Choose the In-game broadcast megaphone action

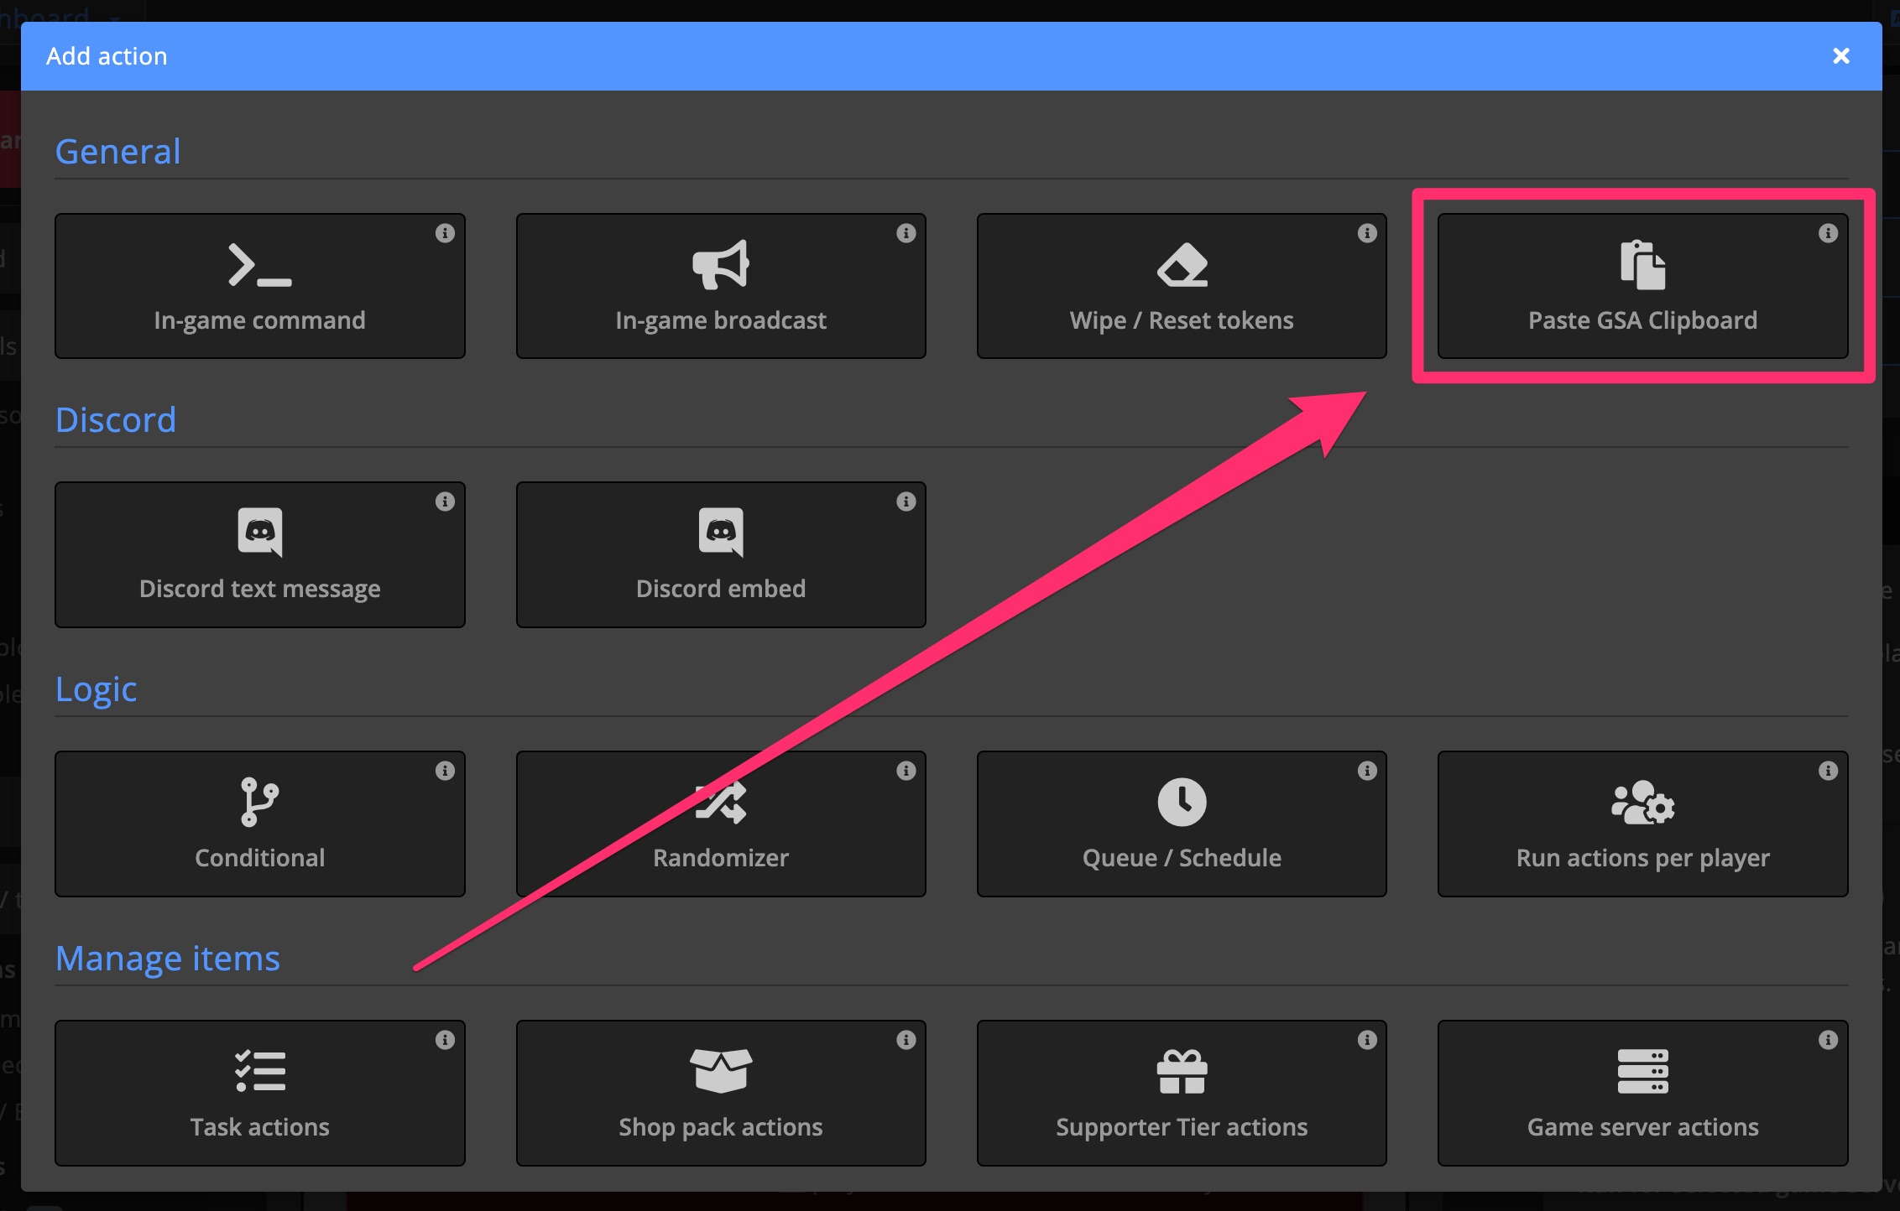720,286
